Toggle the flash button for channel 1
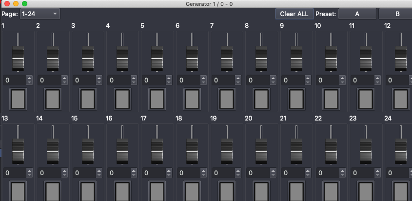The image size is (412, 201). pyautogui.click(x=18, y=99)
